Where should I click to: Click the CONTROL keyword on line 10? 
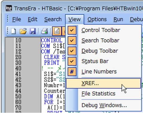[52, 40]
